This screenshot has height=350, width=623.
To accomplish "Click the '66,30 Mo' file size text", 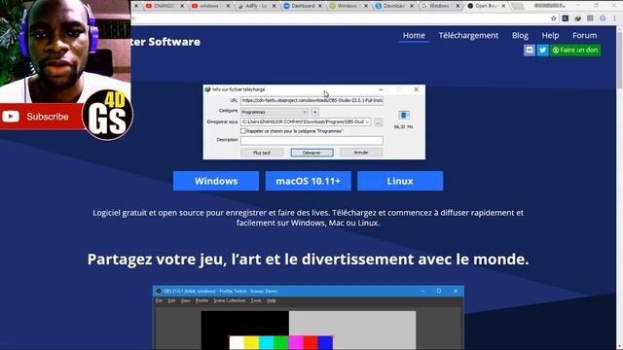I will click(403, 127).
